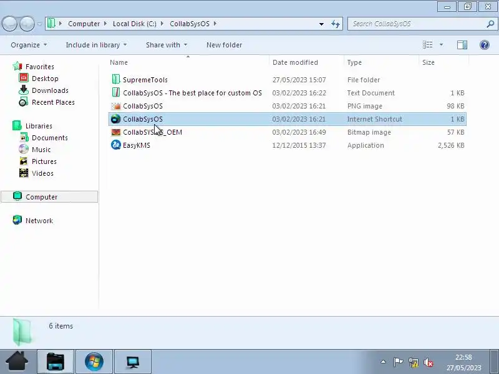Select Local Disk (C:) in the breadcrumb

tap(135, 24)
